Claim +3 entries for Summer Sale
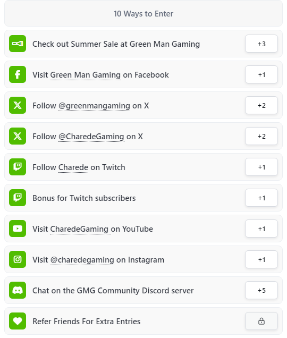 (x=261, y=44)
